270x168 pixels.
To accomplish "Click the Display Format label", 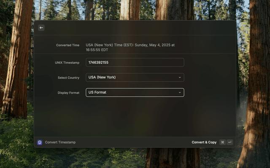I will (x=68, y=93).
